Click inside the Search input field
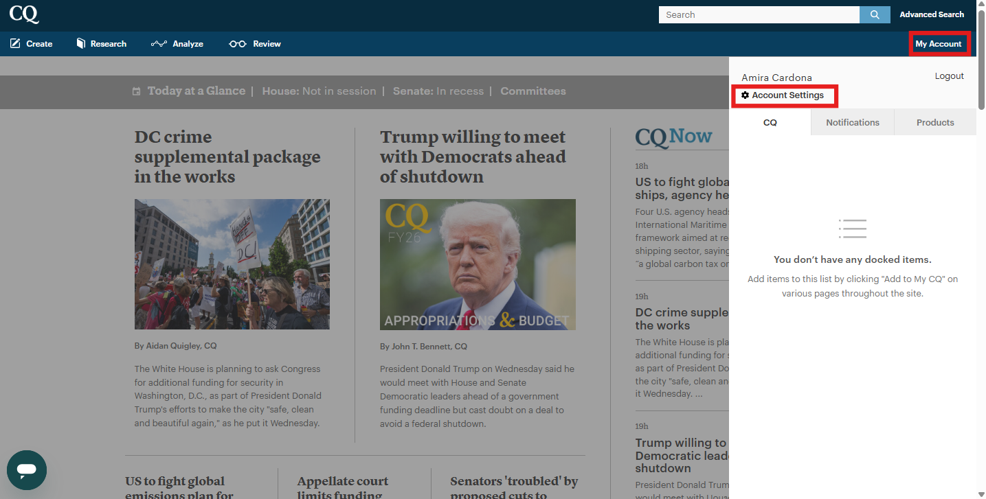The image size is (986, 499). point(759,14)
